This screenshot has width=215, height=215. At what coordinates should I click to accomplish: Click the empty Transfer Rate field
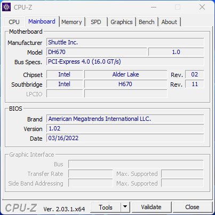90,174
